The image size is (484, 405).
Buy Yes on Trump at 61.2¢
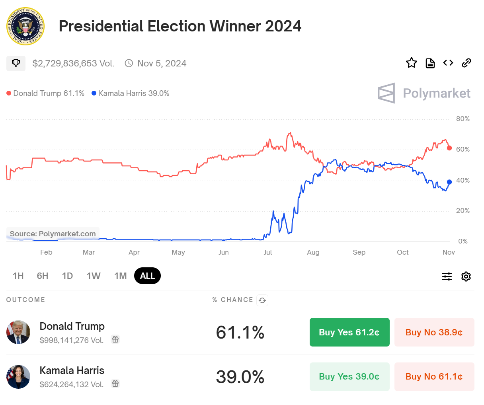tap(349, 332)
